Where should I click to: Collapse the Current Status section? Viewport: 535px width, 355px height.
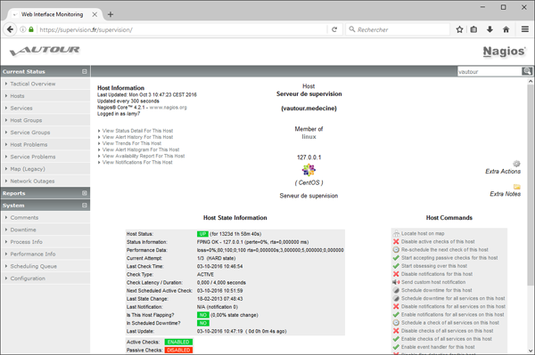click(85, 71)
